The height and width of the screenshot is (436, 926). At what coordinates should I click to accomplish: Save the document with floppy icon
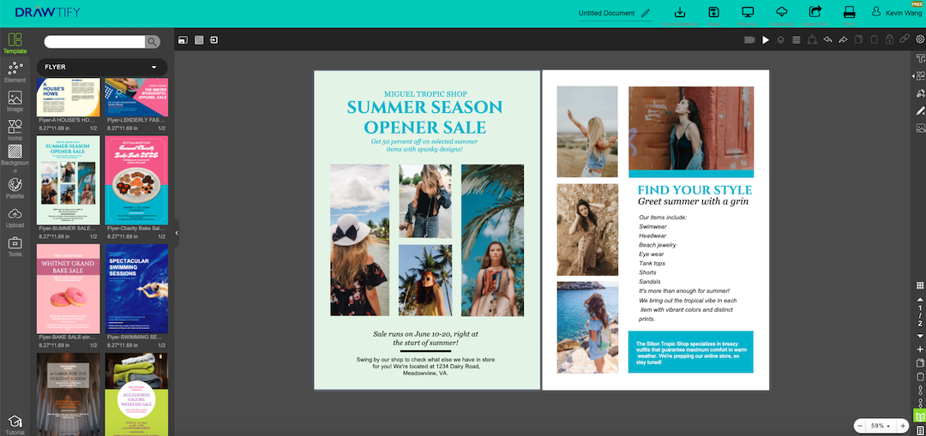click(714, 15)
